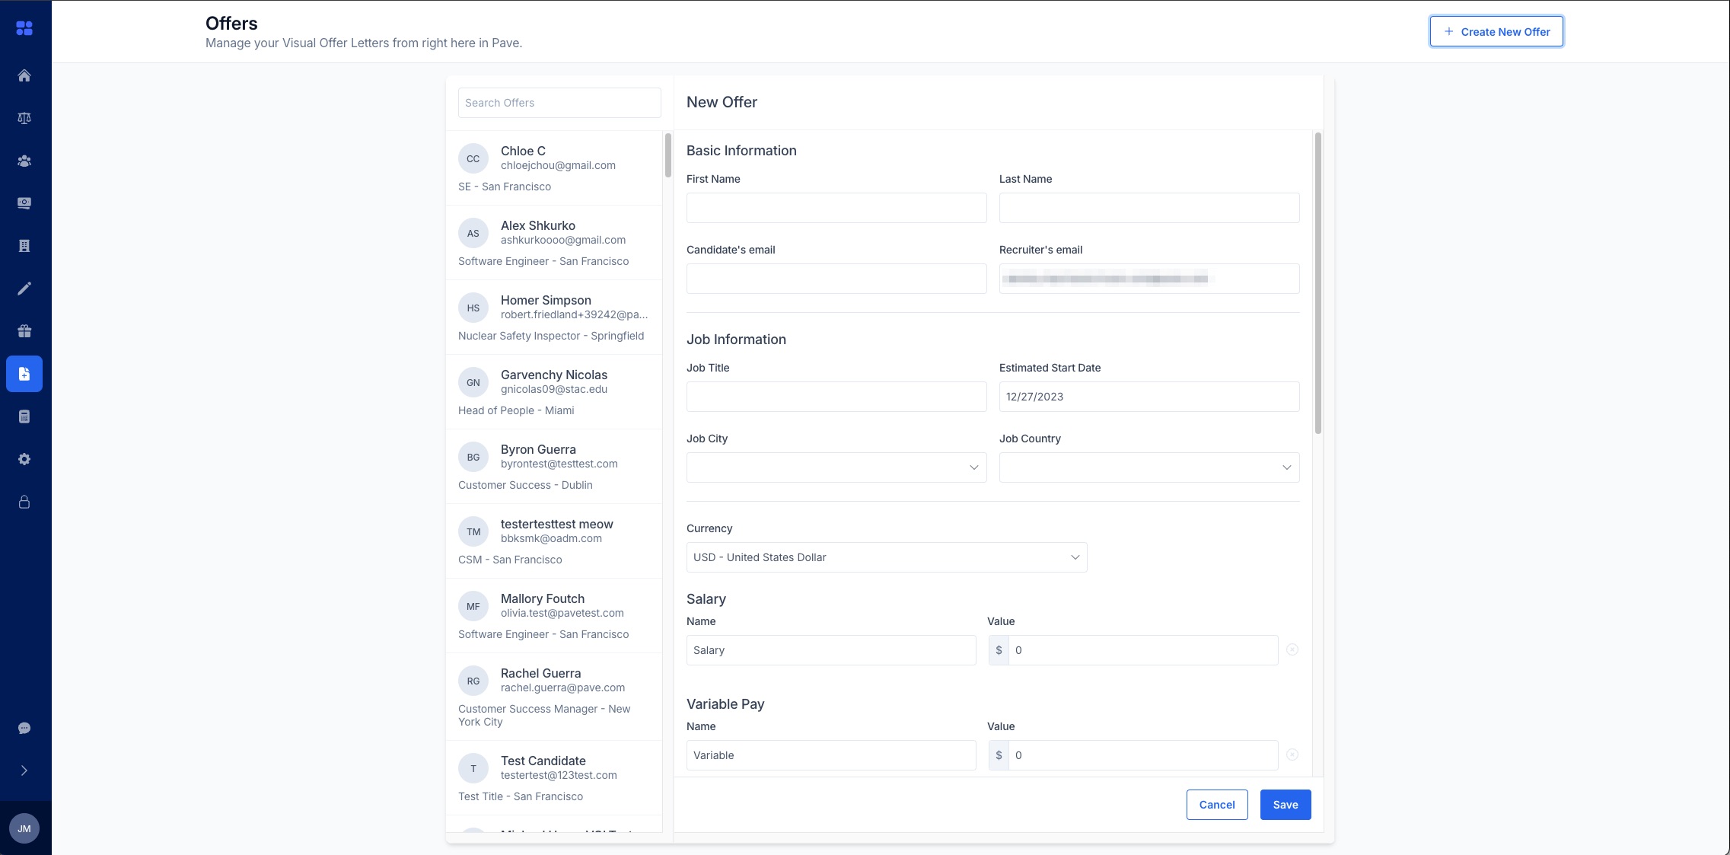This screenshot has width=1730, height=855.
Task: Open the chat support bubble at bottom
Action: tap(24, 727)
